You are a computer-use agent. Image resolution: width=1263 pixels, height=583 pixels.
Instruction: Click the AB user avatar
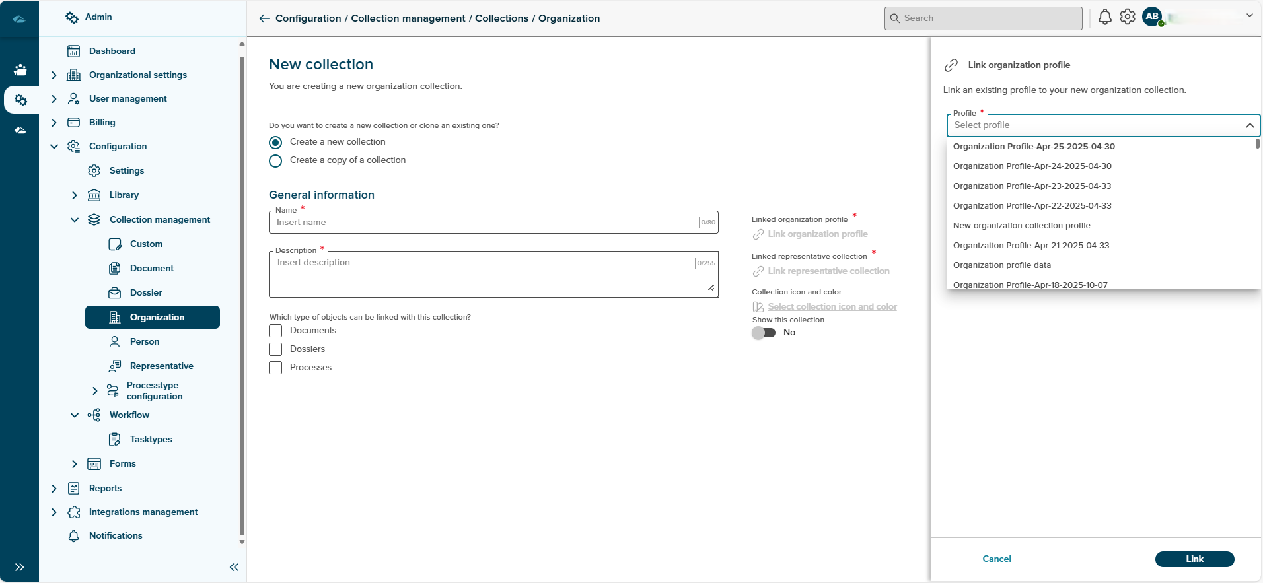click(x=1152, y=17)
